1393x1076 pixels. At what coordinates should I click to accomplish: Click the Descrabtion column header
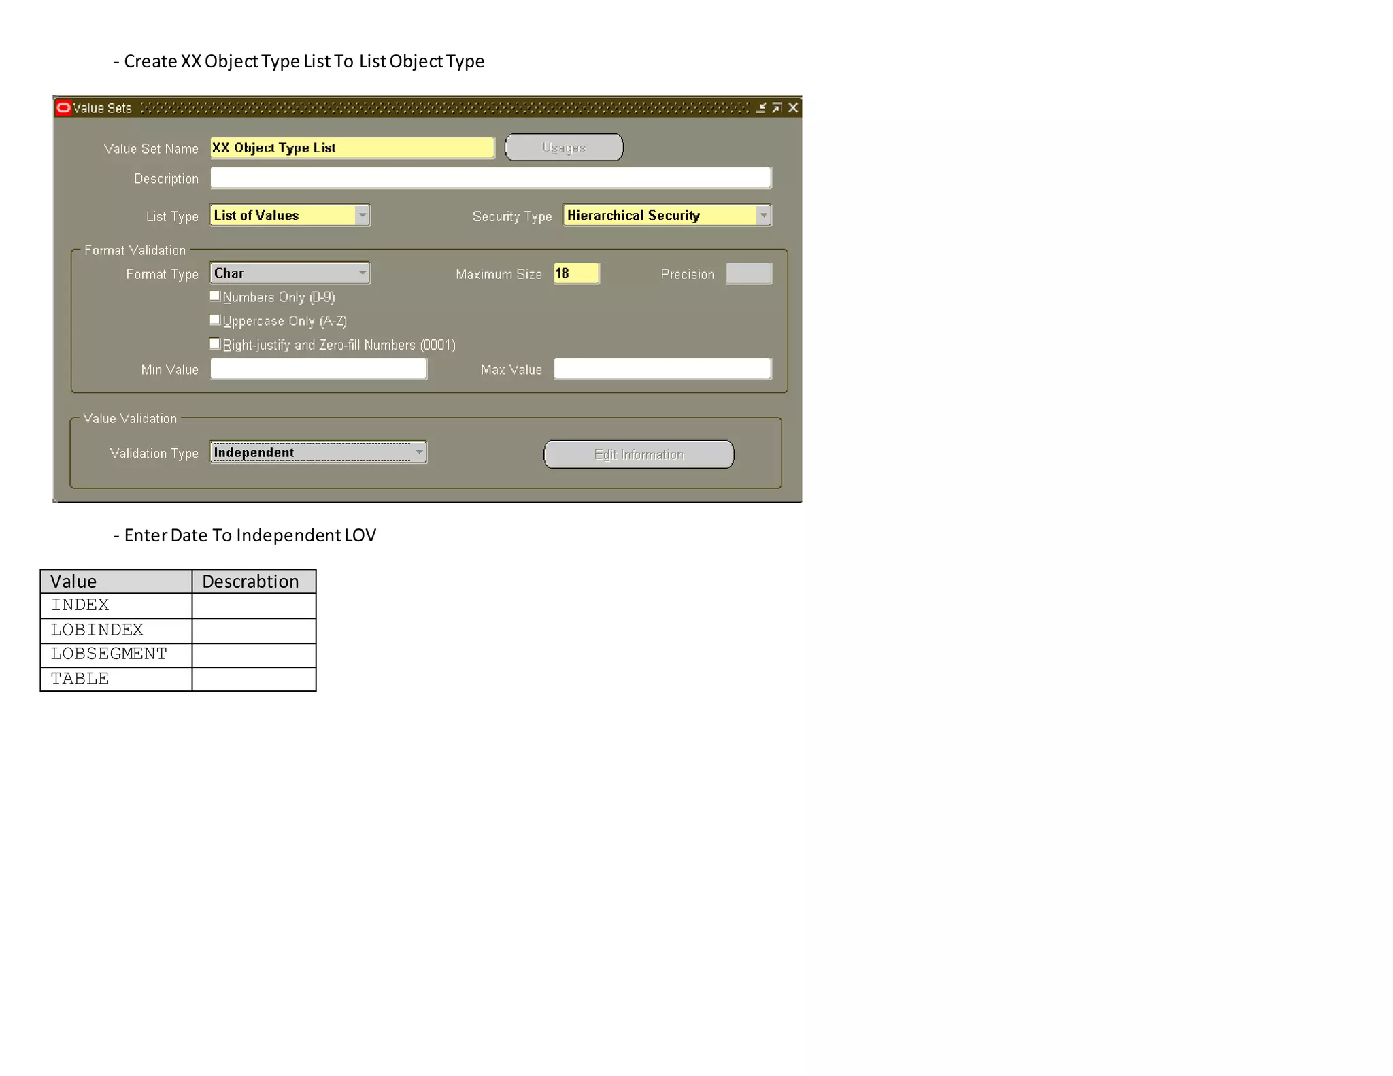pos(254,582)
